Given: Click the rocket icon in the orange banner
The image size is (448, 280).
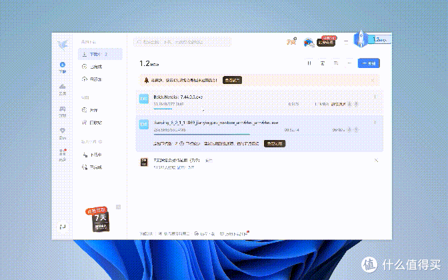Looking at the screenshot, I should point(147,80).
